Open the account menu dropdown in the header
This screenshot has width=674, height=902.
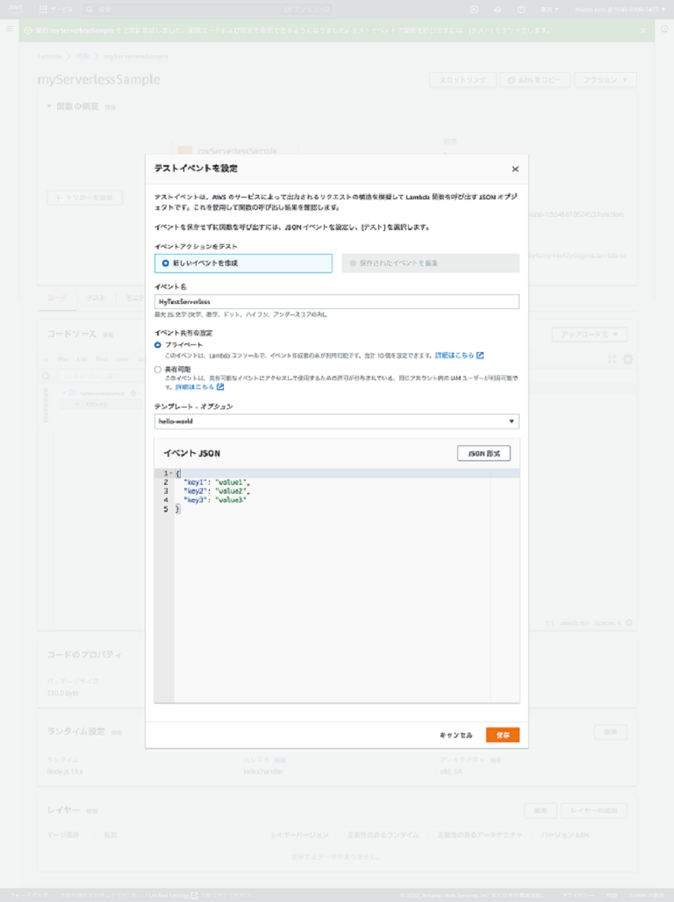620,10
